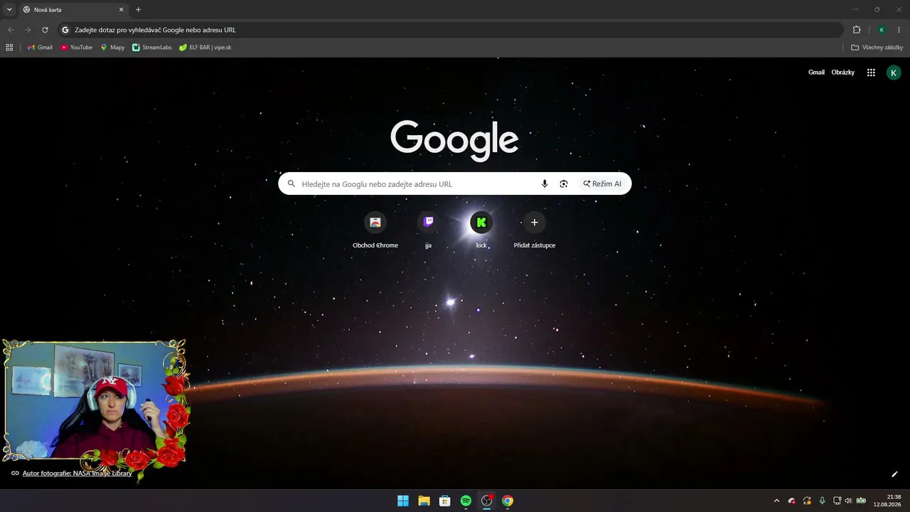The width and height of the screenshot is (910, 512).
Task: Switch to OBS Studio in taskbar
Action: tap(487, 501)
